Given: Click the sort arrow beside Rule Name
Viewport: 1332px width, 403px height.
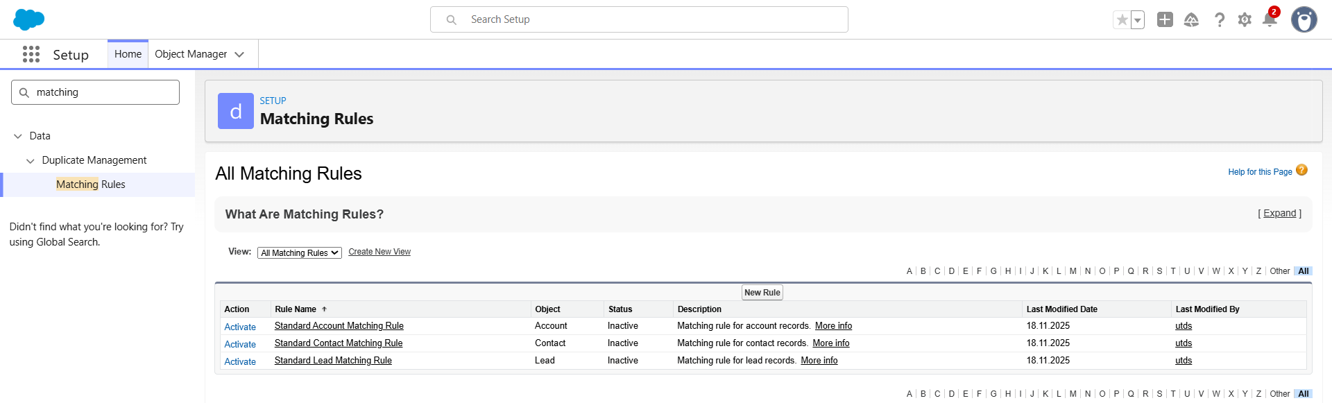Looking at the screenshot, I should click(324, 309).
